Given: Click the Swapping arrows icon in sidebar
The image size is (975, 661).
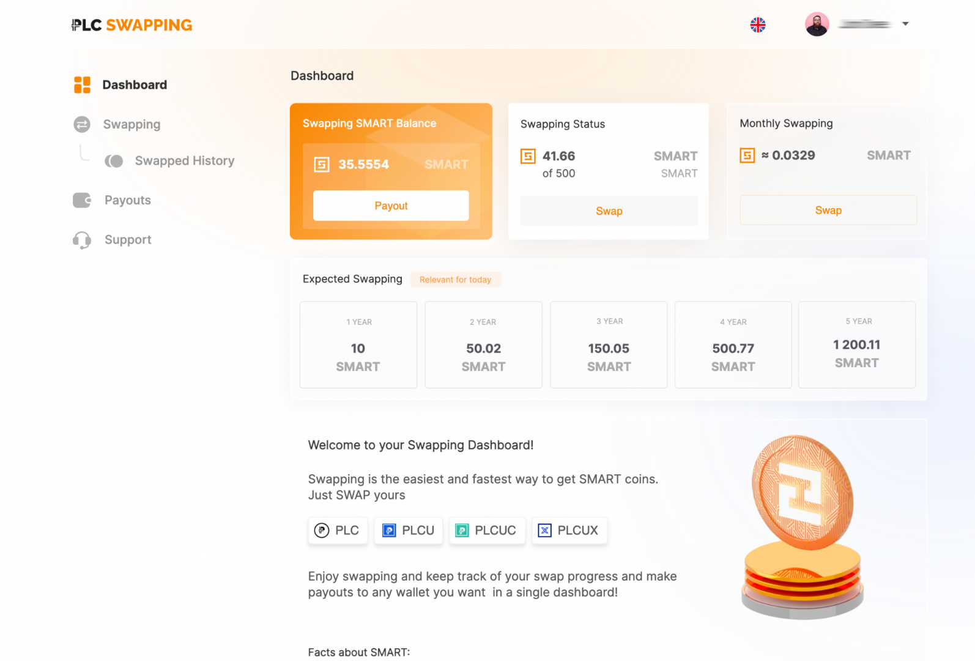Looking at the screenshot, I should 82,124.
